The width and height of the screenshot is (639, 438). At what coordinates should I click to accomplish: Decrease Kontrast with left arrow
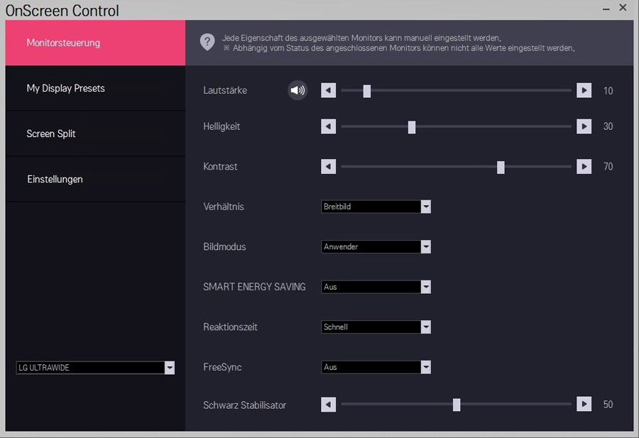(x=328, y=166)
